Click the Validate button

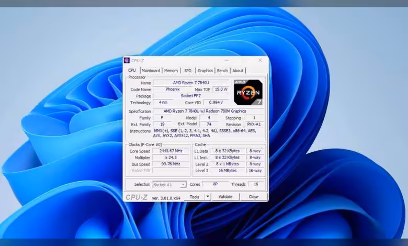[x=225, y=197]
